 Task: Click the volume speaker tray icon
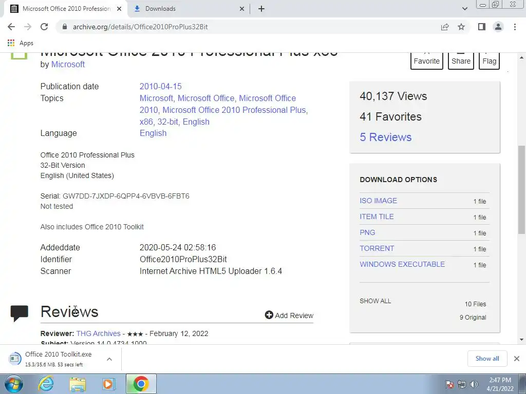[x=474, y=384]
